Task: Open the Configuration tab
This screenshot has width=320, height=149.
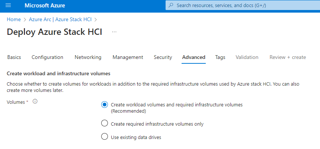Action: point(47,57)
